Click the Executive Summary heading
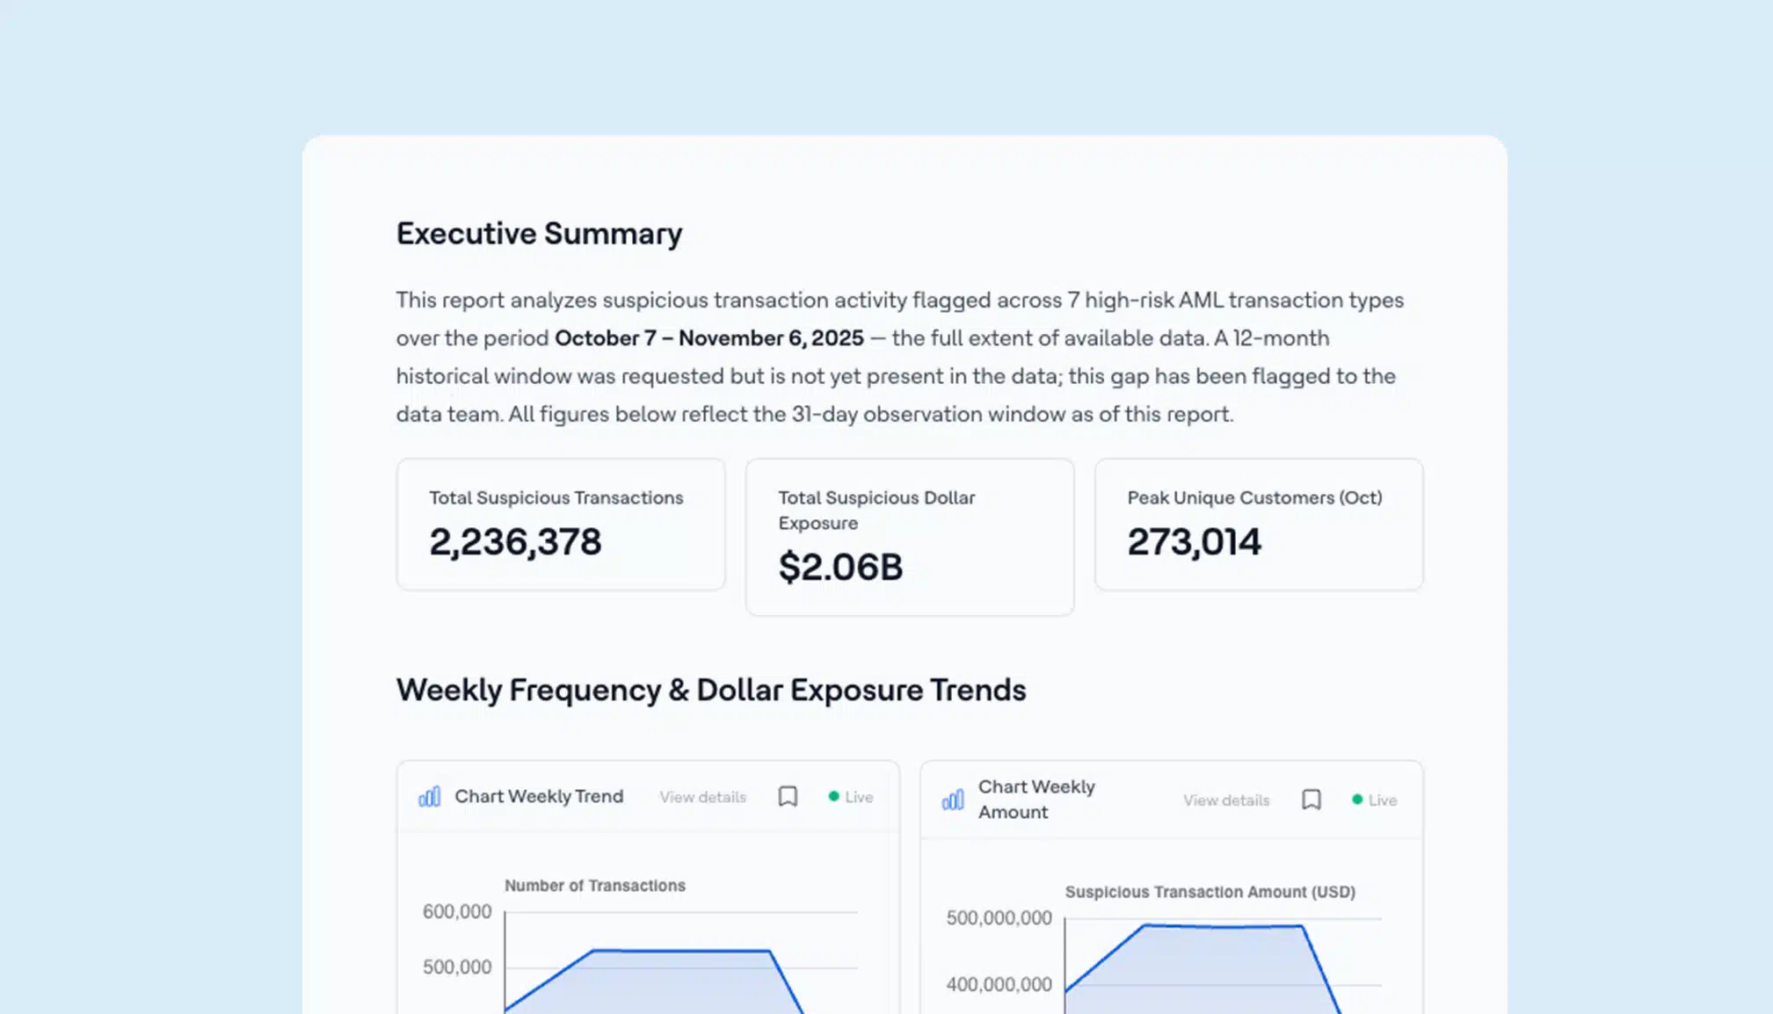This screenshot has width=1773, height=1014. tap(539, 234)
